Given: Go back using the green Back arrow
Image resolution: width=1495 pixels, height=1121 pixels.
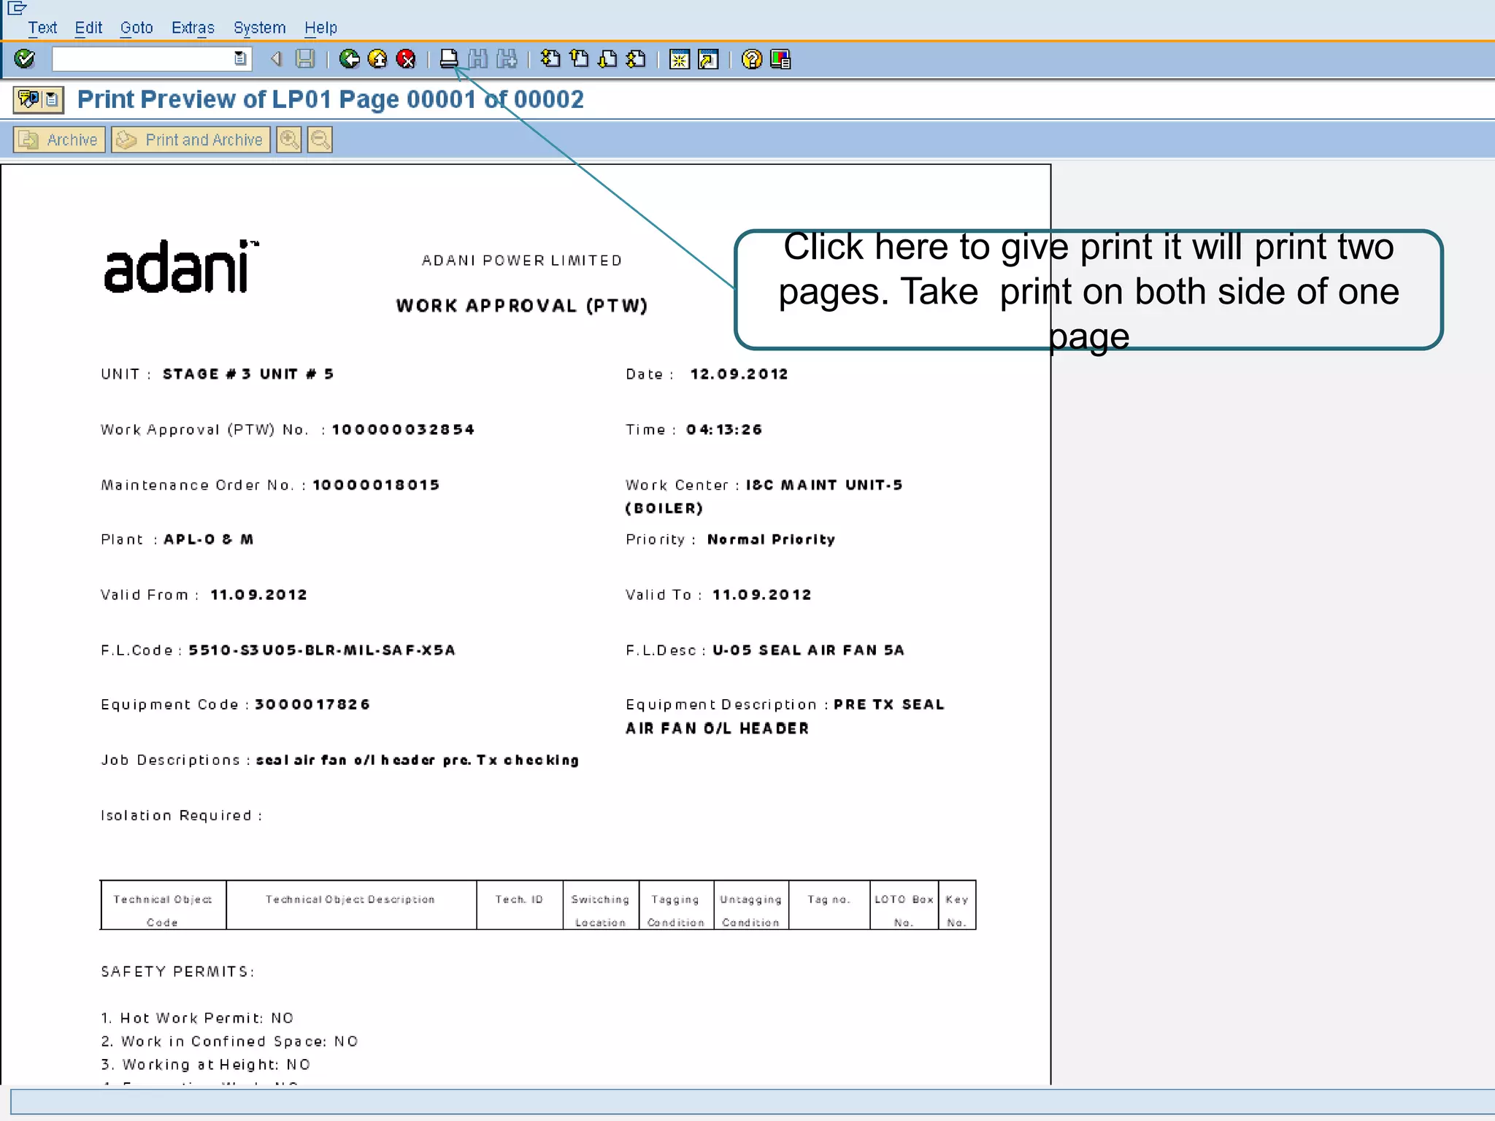Looking at the screenshot, I should [350, 59].
